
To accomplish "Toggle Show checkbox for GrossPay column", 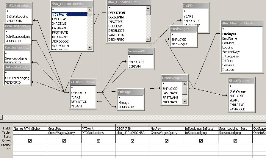I will 64,141.
